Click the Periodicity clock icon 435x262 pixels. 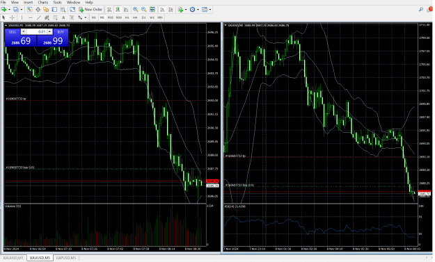click(192, 10)
